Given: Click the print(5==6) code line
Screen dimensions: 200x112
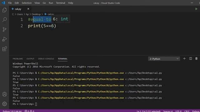Looking at the screenshot, I should click(x=42, y=26).
